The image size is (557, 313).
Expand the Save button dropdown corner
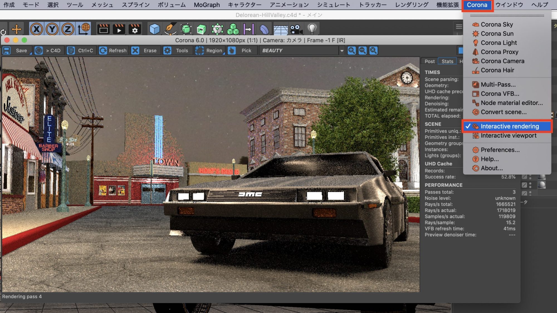click(x=31, y=53)
